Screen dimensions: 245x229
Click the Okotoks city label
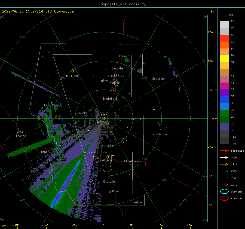click(x=109, y=182)
